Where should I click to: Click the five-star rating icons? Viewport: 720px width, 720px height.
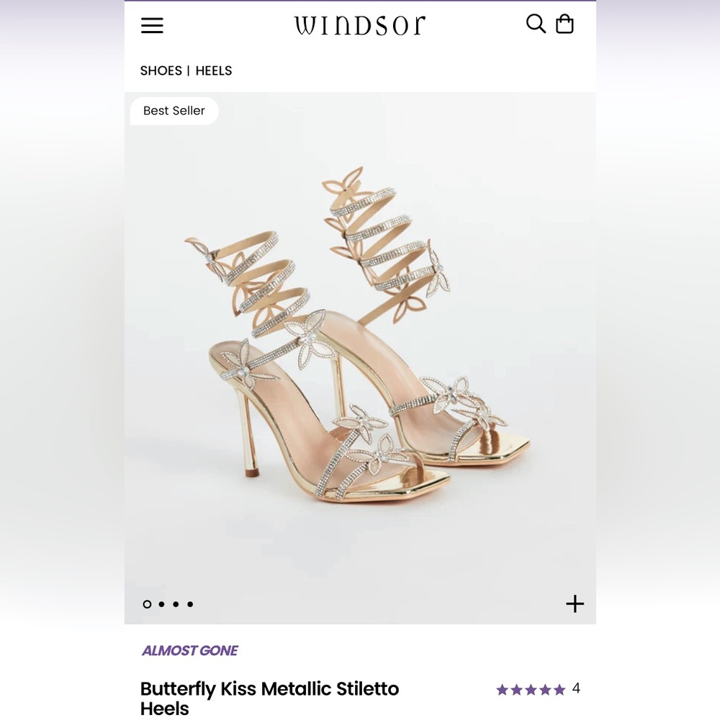coord(531,689)
